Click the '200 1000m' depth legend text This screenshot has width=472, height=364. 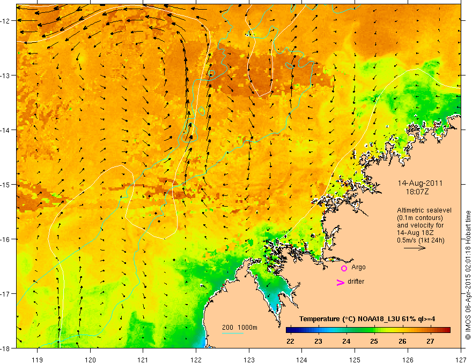[240, 328]
